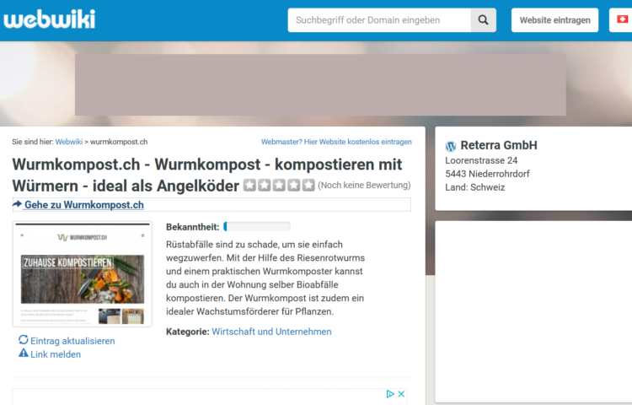Follow the Gehe zu Wurmkompost.ch link
Image resolution: width=632 pixels, height=405 pixels.
84,204
